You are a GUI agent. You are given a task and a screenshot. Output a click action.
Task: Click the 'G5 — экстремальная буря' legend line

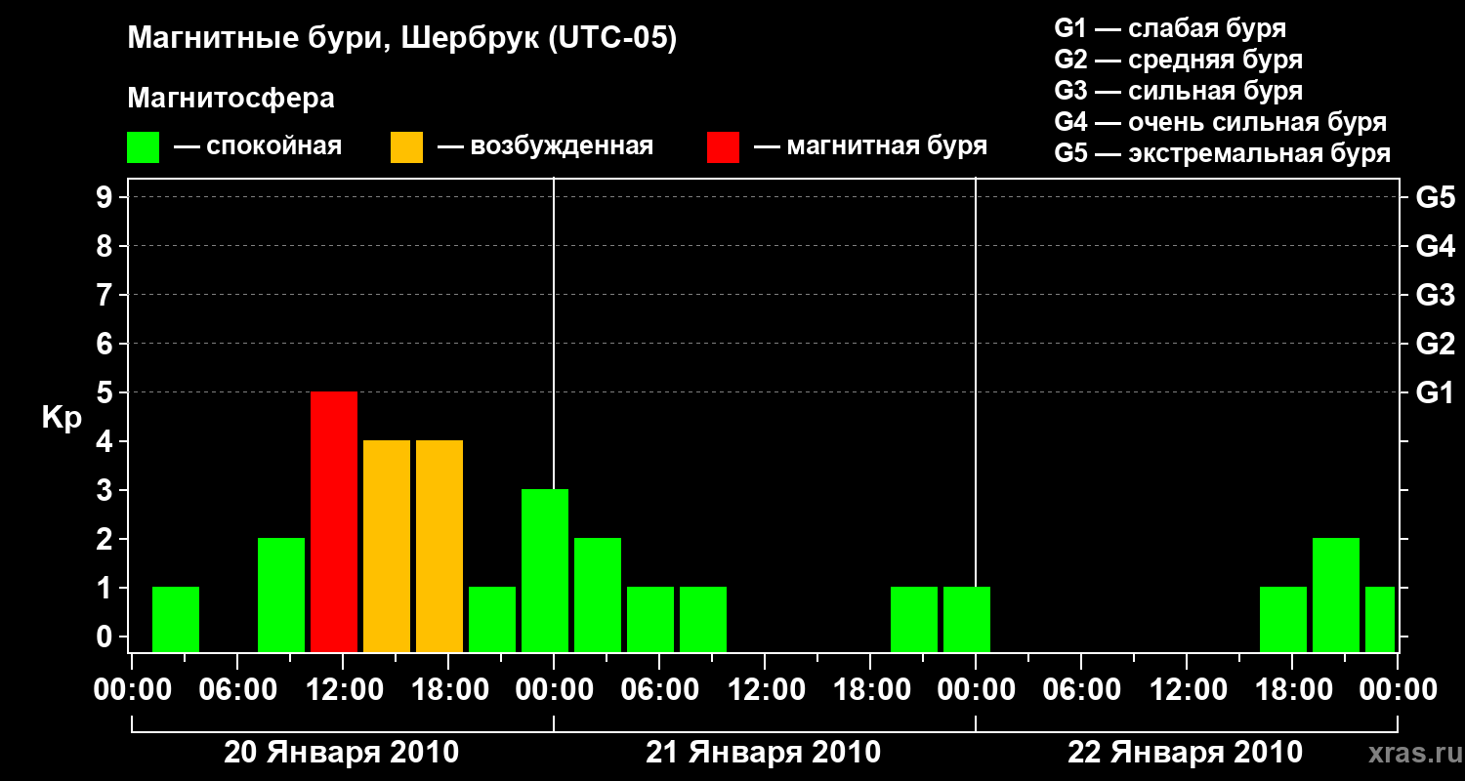[1222, 153]
